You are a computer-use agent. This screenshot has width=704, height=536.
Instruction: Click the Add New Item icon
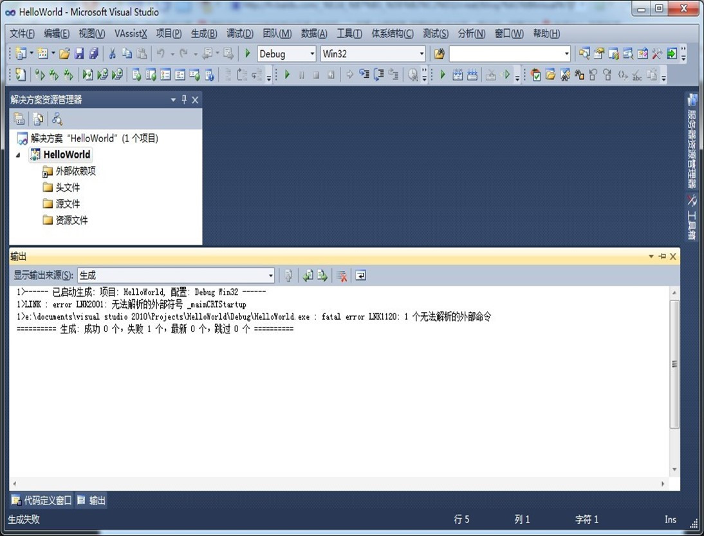tap(42, 53)
